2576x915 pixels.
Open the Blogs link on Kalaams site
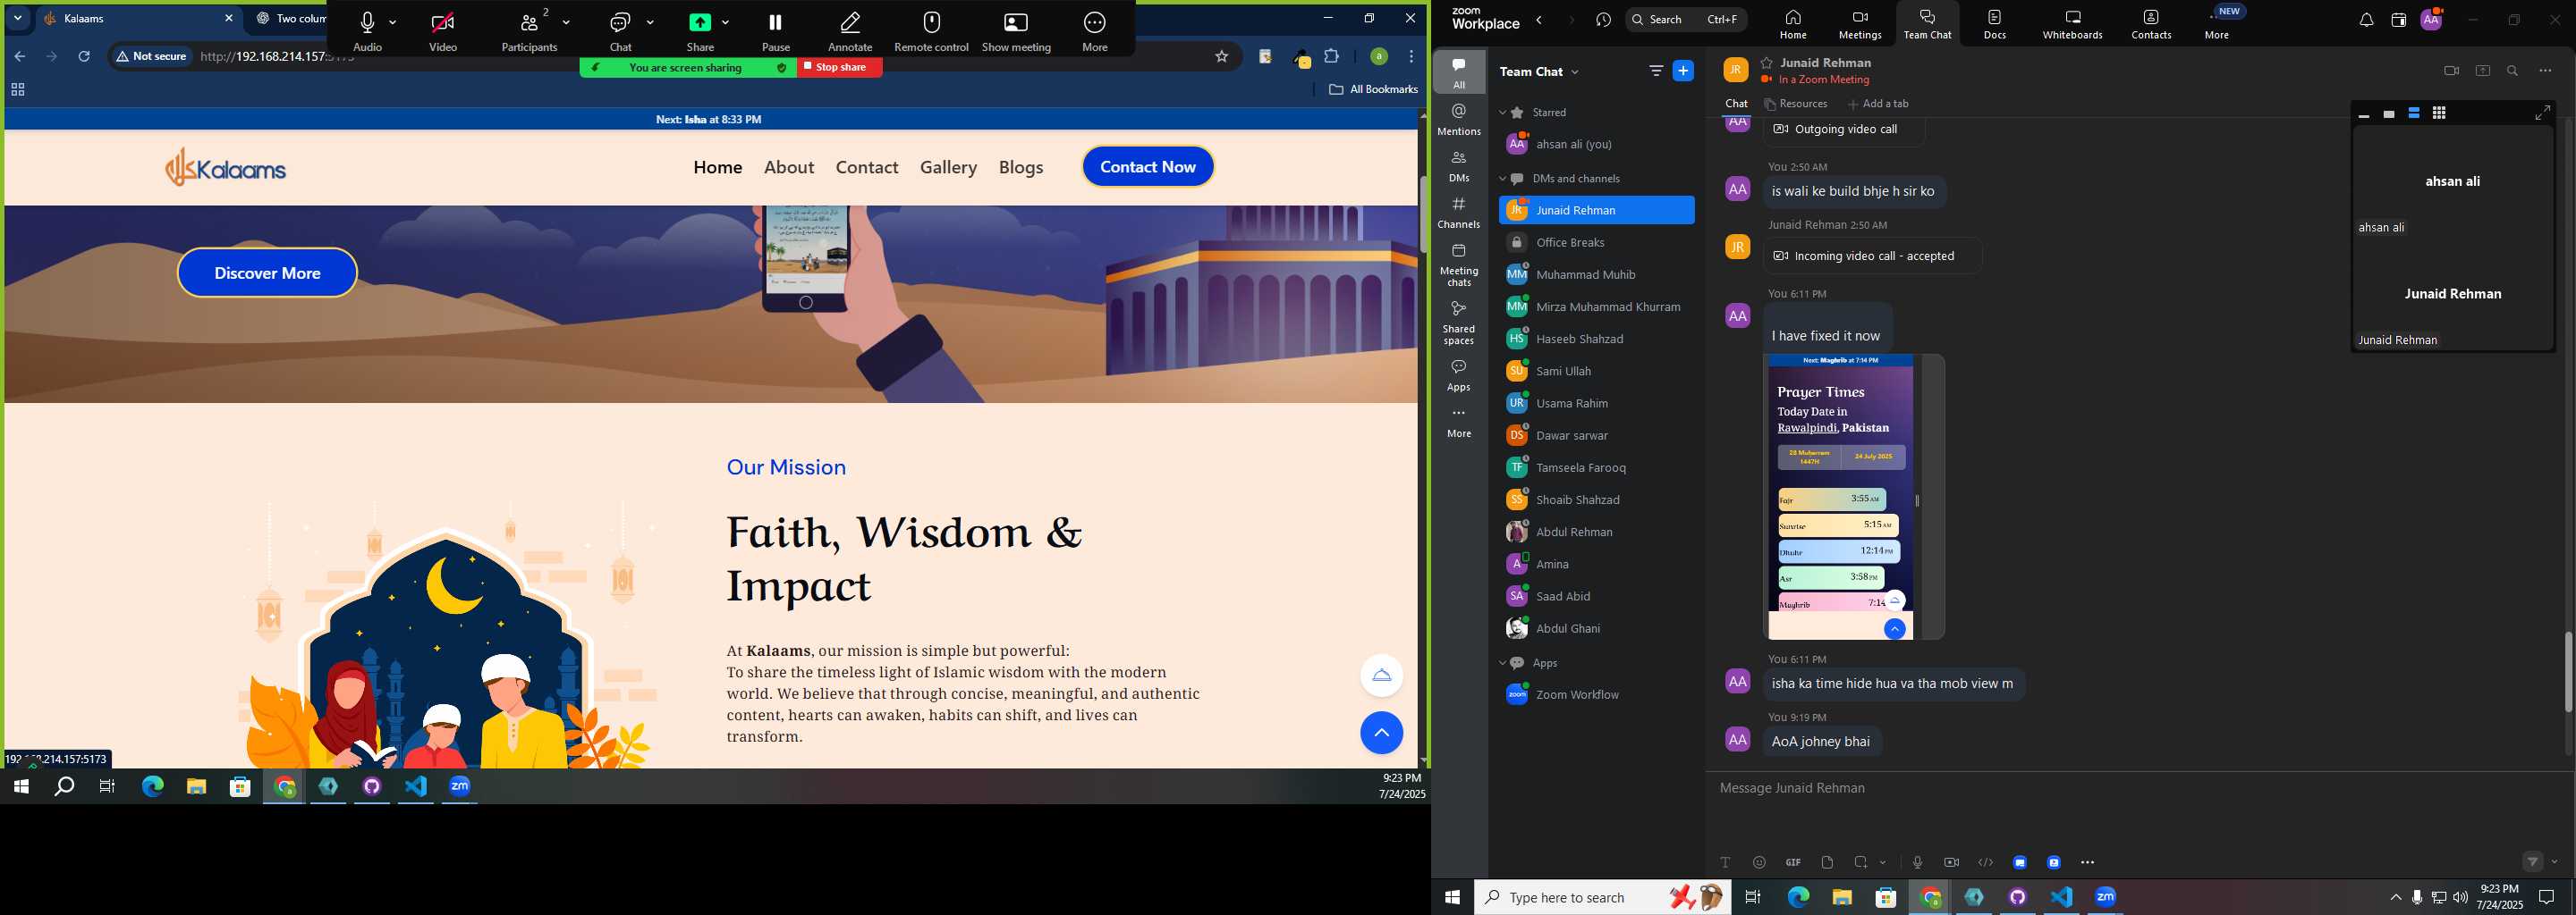click(1021, 167)
